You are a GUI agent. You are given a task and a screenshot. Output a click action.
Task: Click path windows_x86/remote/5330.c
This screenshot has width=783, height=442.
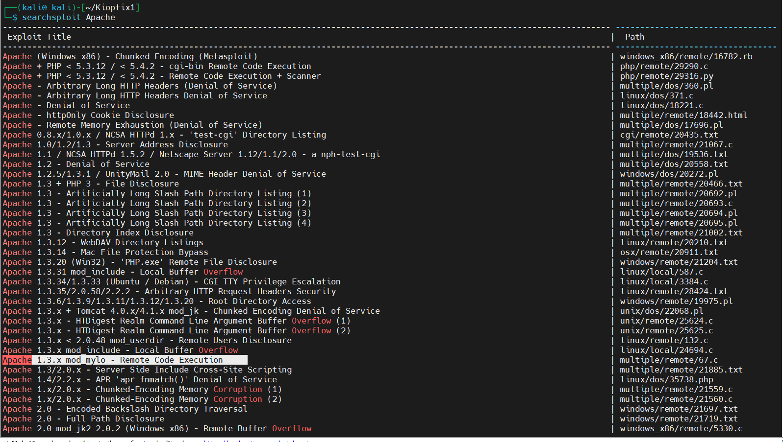coord(681,428)
